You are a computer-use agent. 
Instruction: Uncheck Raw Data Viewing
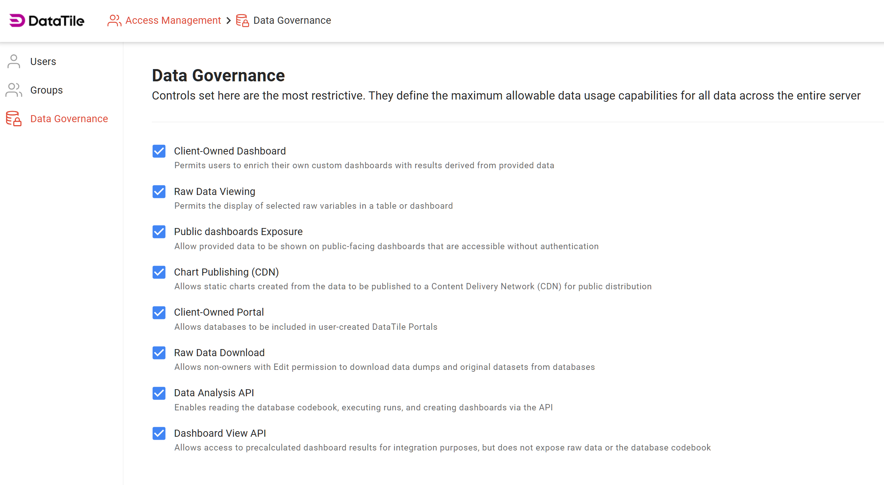click(159, 192)
